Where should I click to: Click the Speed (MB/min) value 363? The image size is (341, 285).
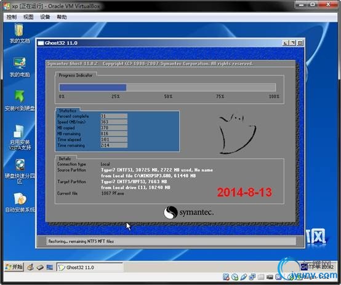tap(114, 122)
